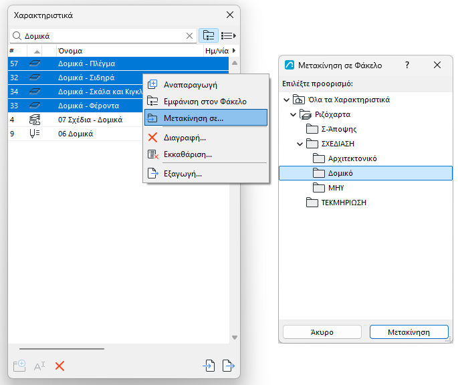Choose Διαγραφή... from context menu
The width and height of the screenshot is (458, 385).
point(206,138)
